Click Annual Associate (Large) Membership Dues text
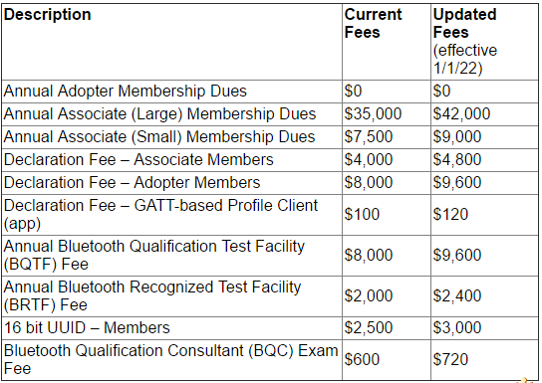Viewport: 542px width, 383px height. [159, 113]
